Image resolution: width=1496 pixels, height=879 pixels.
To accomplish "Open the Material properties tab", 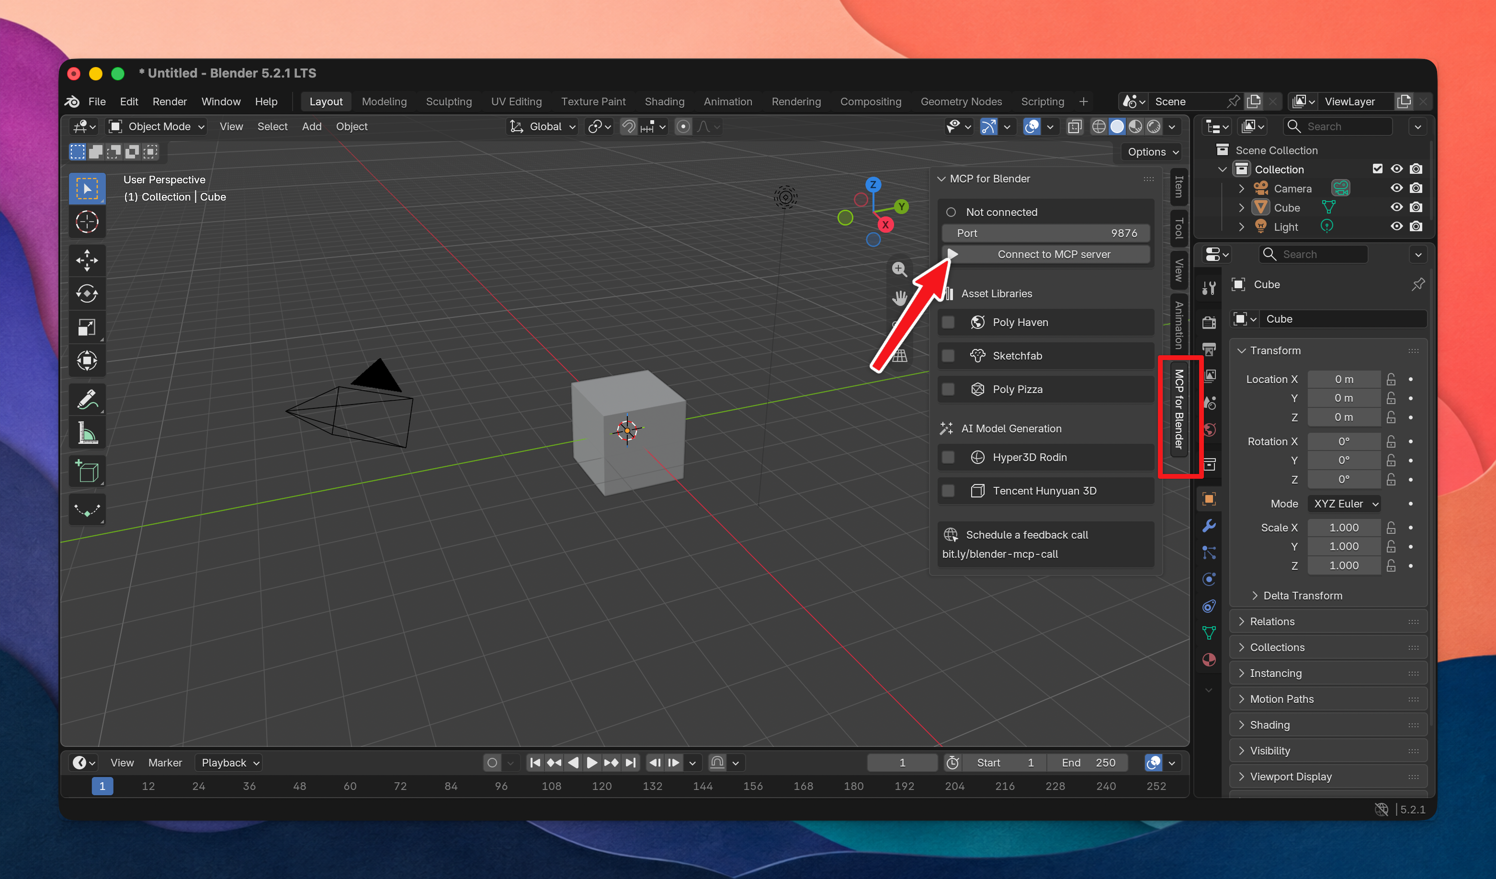I will click(x=1209, y=660).
